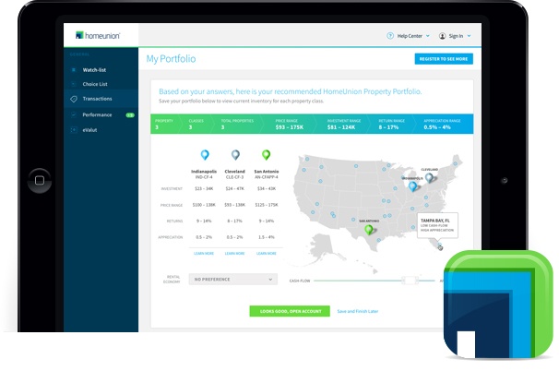Screen dimensions: 559x371
Task: Click the Classes 3 segment
Action: point(196,125)
